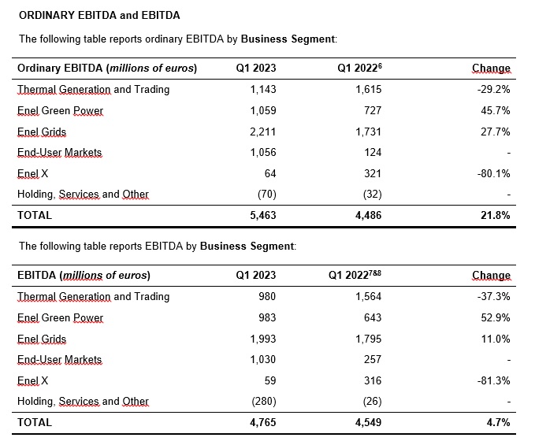Click EBITDA value 1,564
Screen dimensions: 535x445
[x=369, y=297]
